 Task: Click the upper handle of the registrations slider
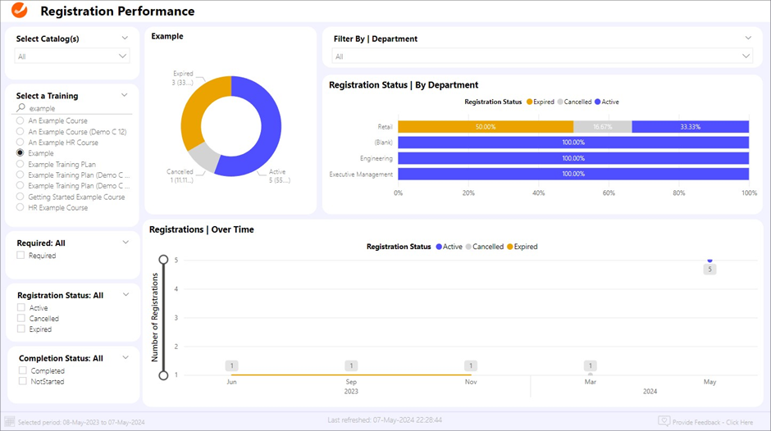163,260
